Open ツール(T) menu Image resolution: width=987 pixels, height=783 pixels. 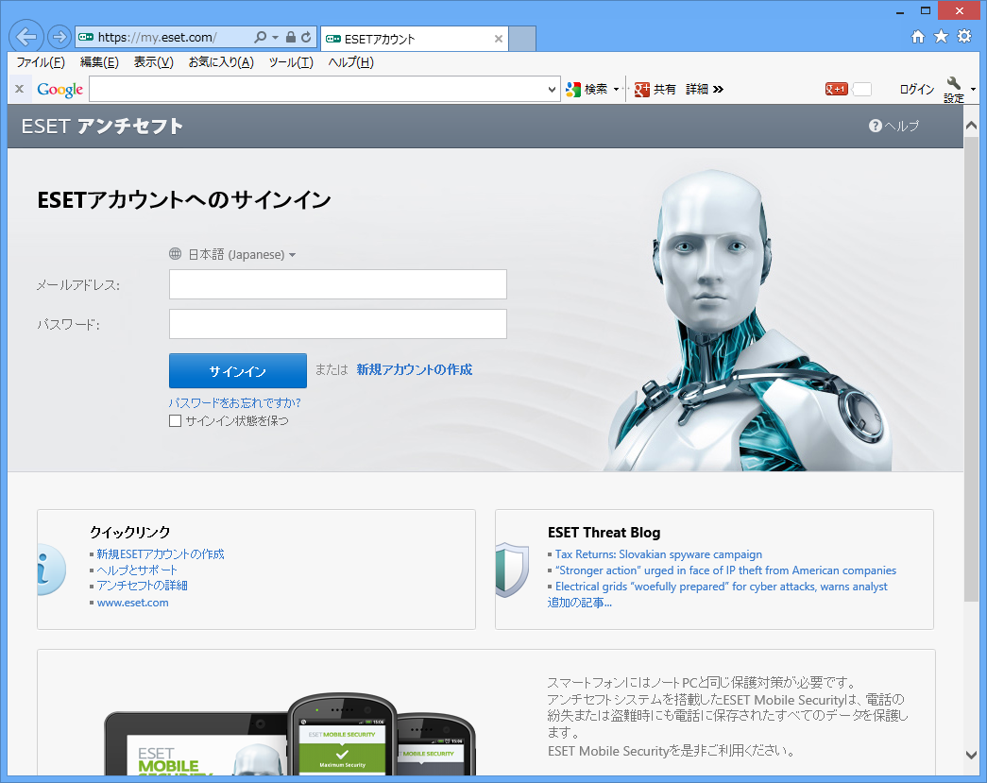tap(291, 62)
